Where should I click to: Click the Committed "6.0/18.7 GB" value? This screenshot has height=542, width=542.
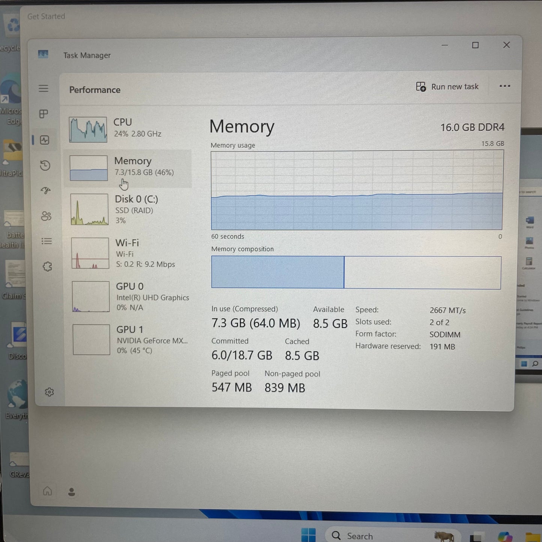pyautogui.click(x=242, y=355)
